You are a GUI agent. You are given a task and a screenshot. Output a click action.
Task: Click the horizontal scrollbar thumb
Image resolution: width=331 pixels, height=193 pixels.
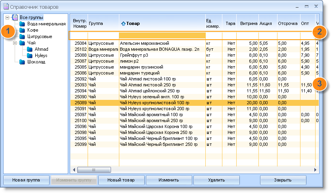click(x=94, y=170)
